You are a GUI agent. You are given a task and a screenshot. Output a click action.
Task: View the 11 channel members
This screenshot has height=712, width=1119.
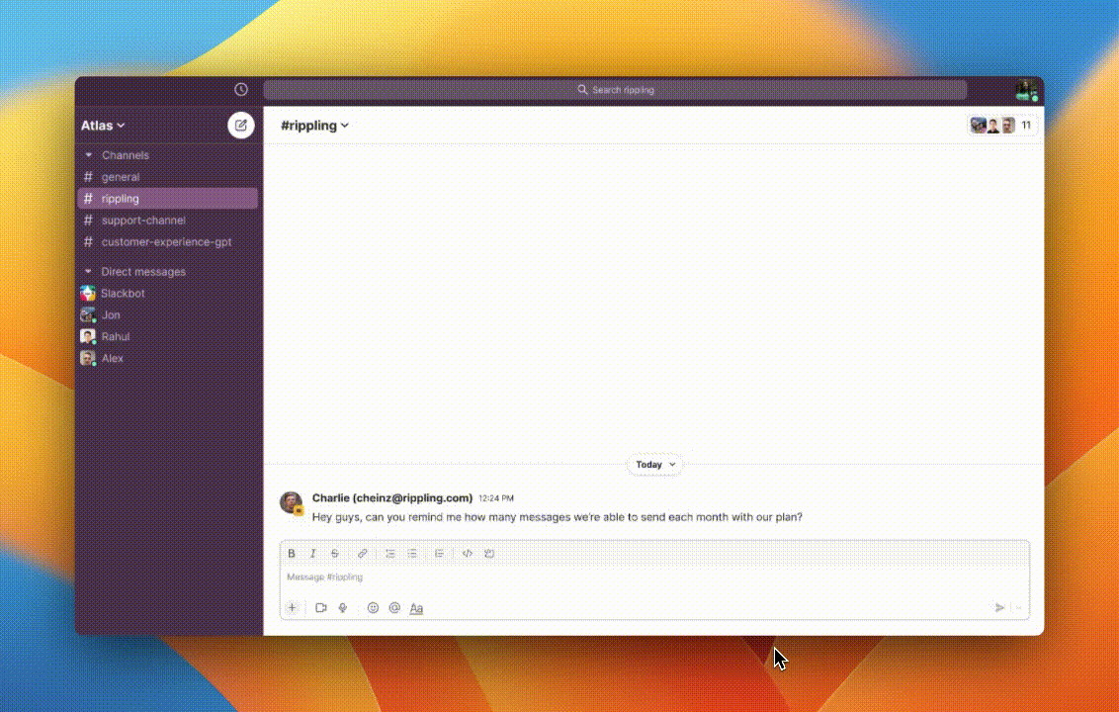tap(1002, 125)
